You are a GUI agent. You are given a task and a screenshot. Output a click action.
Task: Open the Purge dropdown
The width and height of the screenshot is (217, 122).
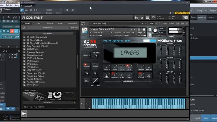(141, 33)
